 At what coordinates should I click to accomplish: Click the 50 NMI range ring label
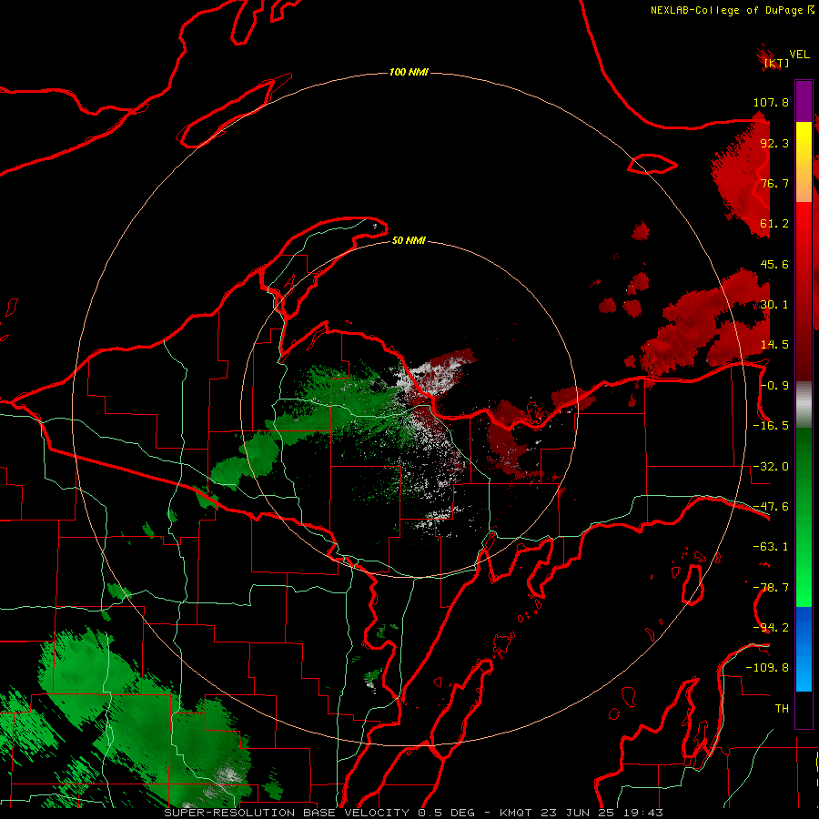click(x=409, y=240)
